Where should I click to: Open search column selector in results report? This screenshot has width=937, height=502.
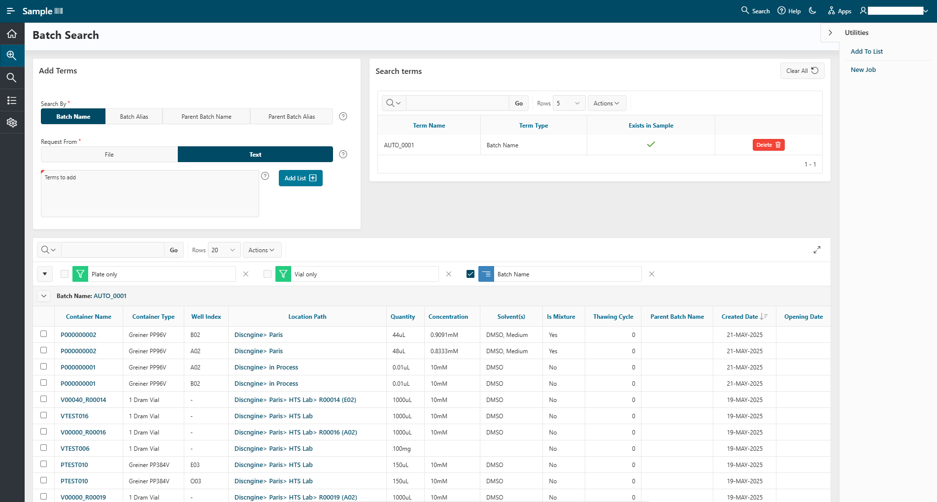[49, 250]
